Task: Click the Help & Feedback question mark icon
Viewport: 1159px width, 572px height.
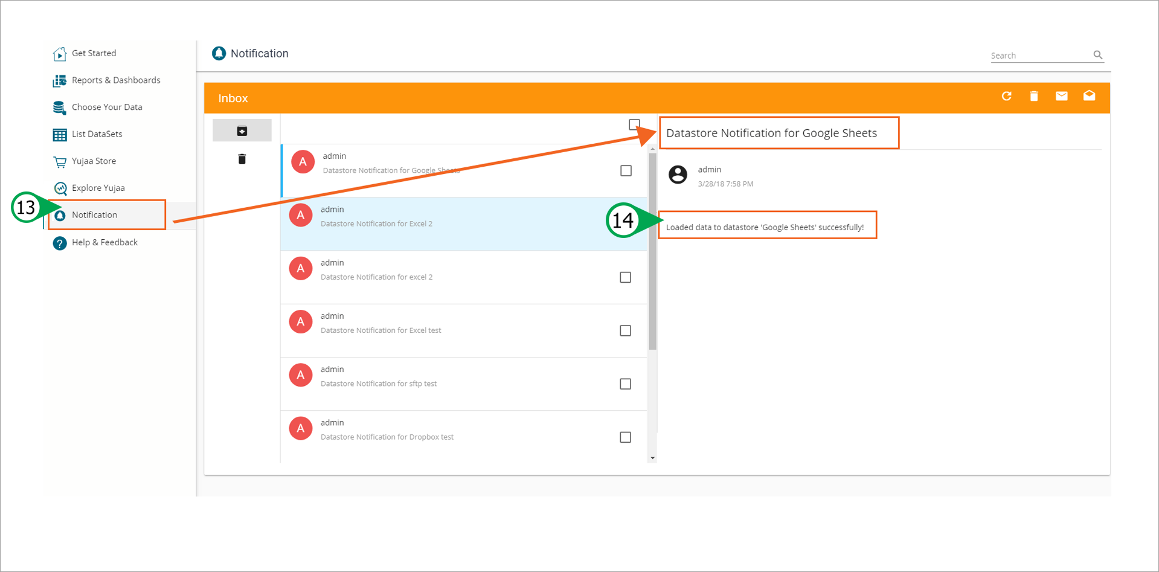Action: click(x=60, y=243)
